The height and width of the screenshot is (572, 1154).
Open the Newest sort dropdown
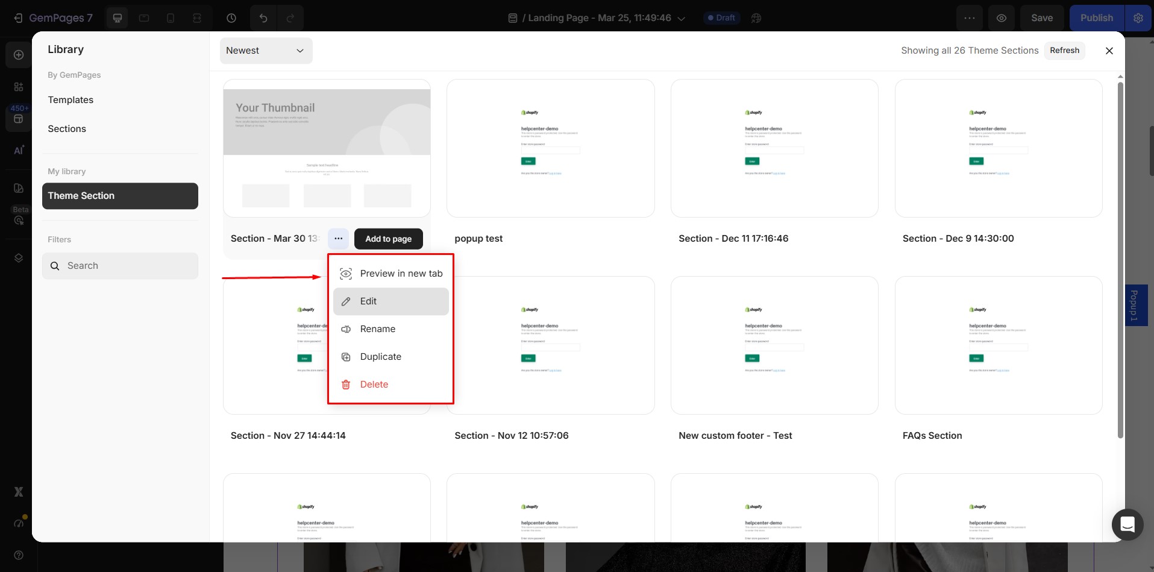pos(266,51)
